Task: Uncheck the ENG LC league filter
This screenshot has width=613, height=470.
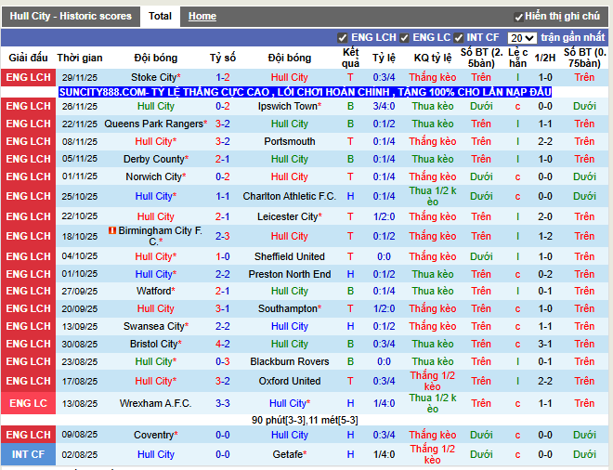Action: coord(404,38)
